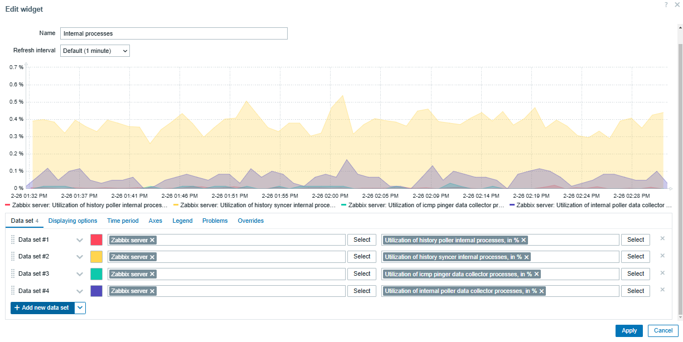Remove Zabbix server tag from Data set #3
This screenshot has height=342, width=683.
tap(152, 274)
